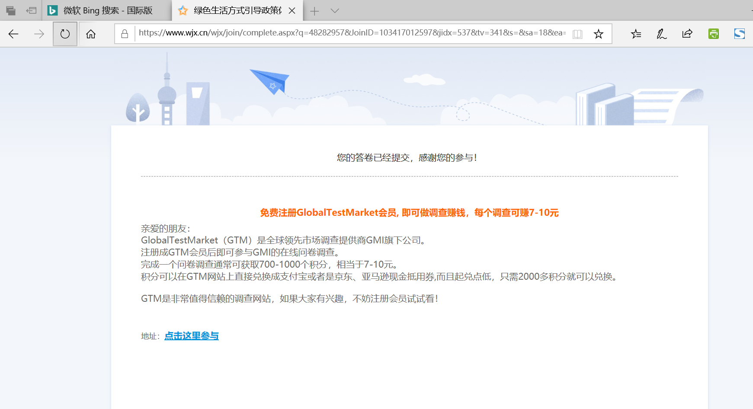The image size is (753, 409).
Task: Open reading view for this page
Action: pyautogui.click(x=577, y=34)
